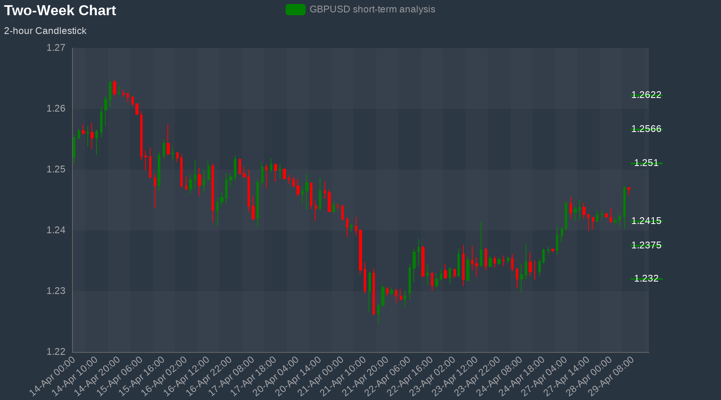Click the 17-Apr 08:00 time axis label

click(232, 376)
